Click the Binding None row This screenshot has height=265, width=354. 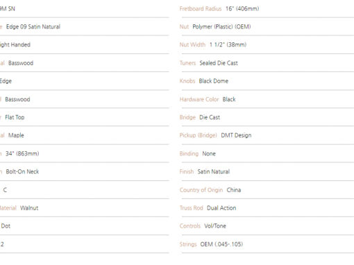click(267, 153)
